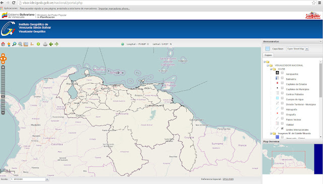
Task: Activate the zoom-in magnifier tool
Action: pyautogui.click(x=14, y=44)
